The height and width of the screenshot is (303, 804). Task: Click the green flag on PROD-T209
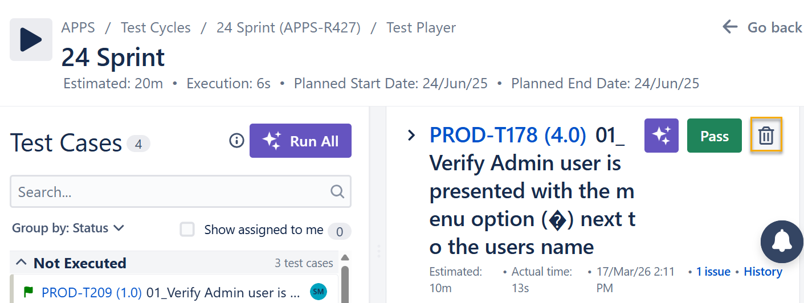pyautogui.click(x=28, y=292)
